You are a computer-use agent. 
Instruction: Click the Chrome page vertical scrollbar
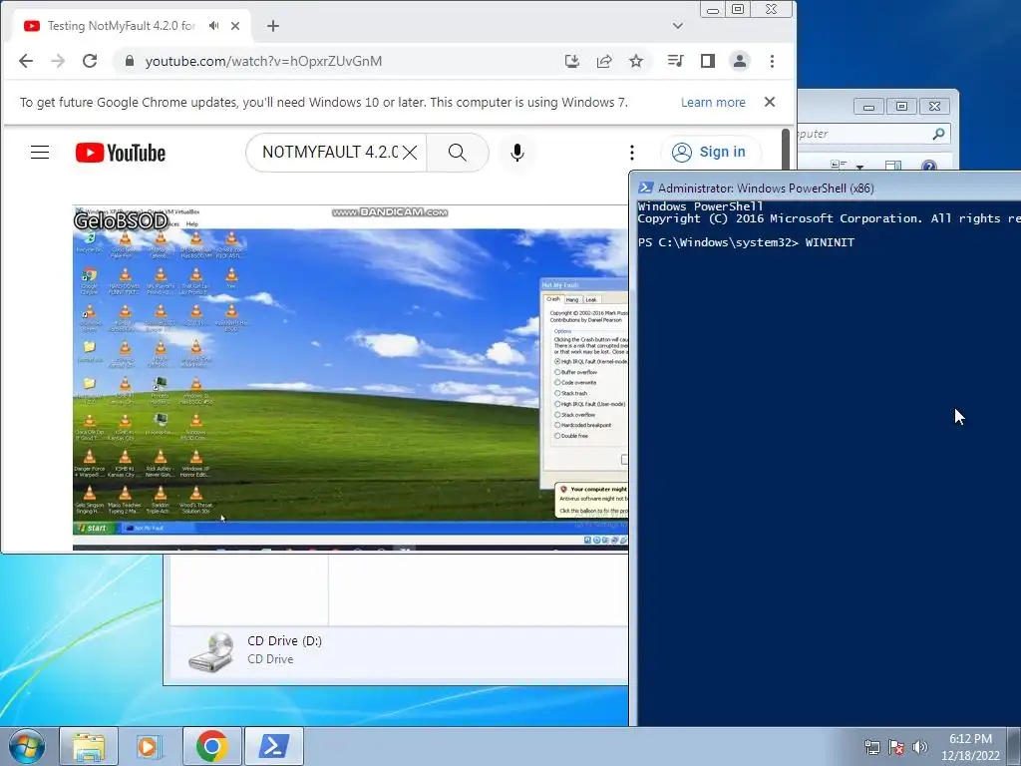pos(786,149)
